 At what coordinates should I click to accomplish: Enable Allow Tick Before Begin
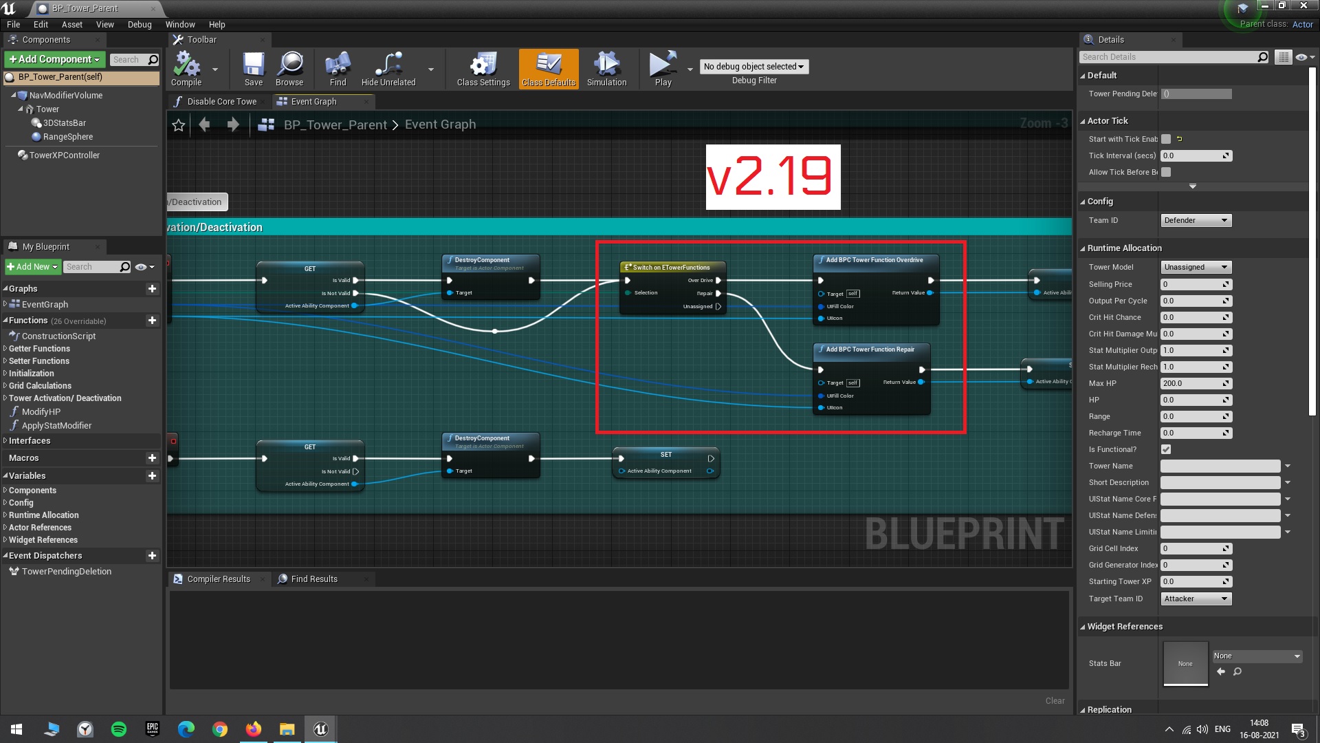point(1166,172)
